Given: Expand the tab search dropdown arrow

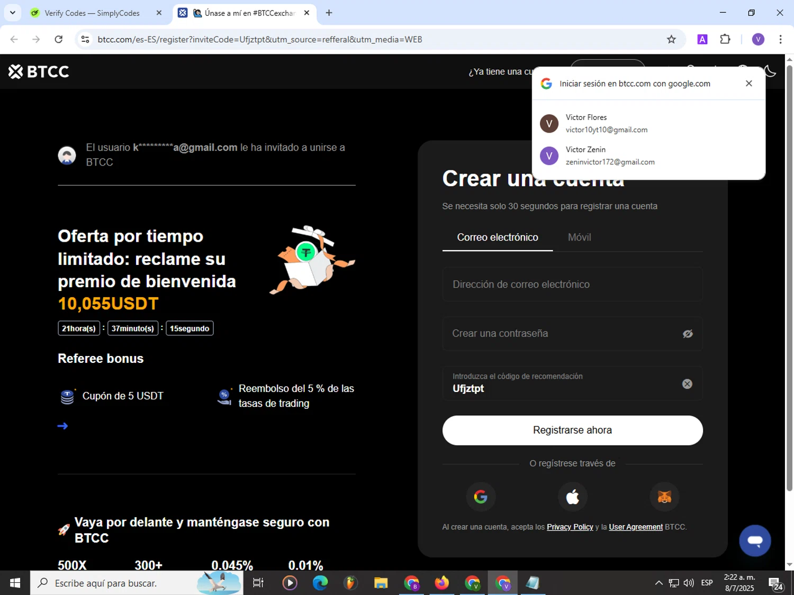Looking at the screenshot, I should pos(13,13).
